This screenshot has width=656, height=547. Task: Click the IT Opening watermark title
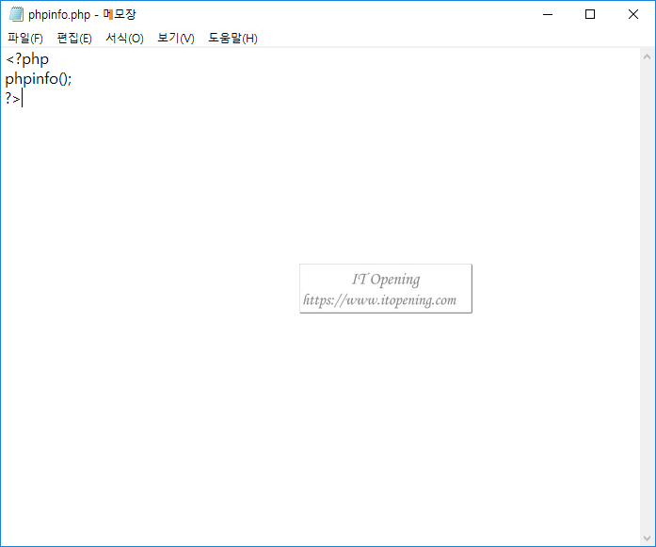click(386, 279)
